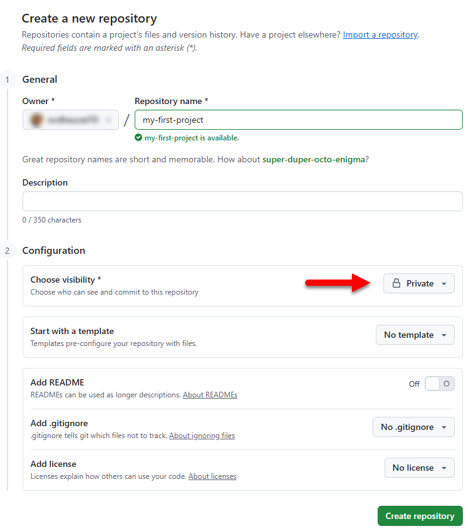Click the Repository name input field
Image resolution: width=471 pixels, height=529 pixels.
pyautogui.click(x=298, y=120)
